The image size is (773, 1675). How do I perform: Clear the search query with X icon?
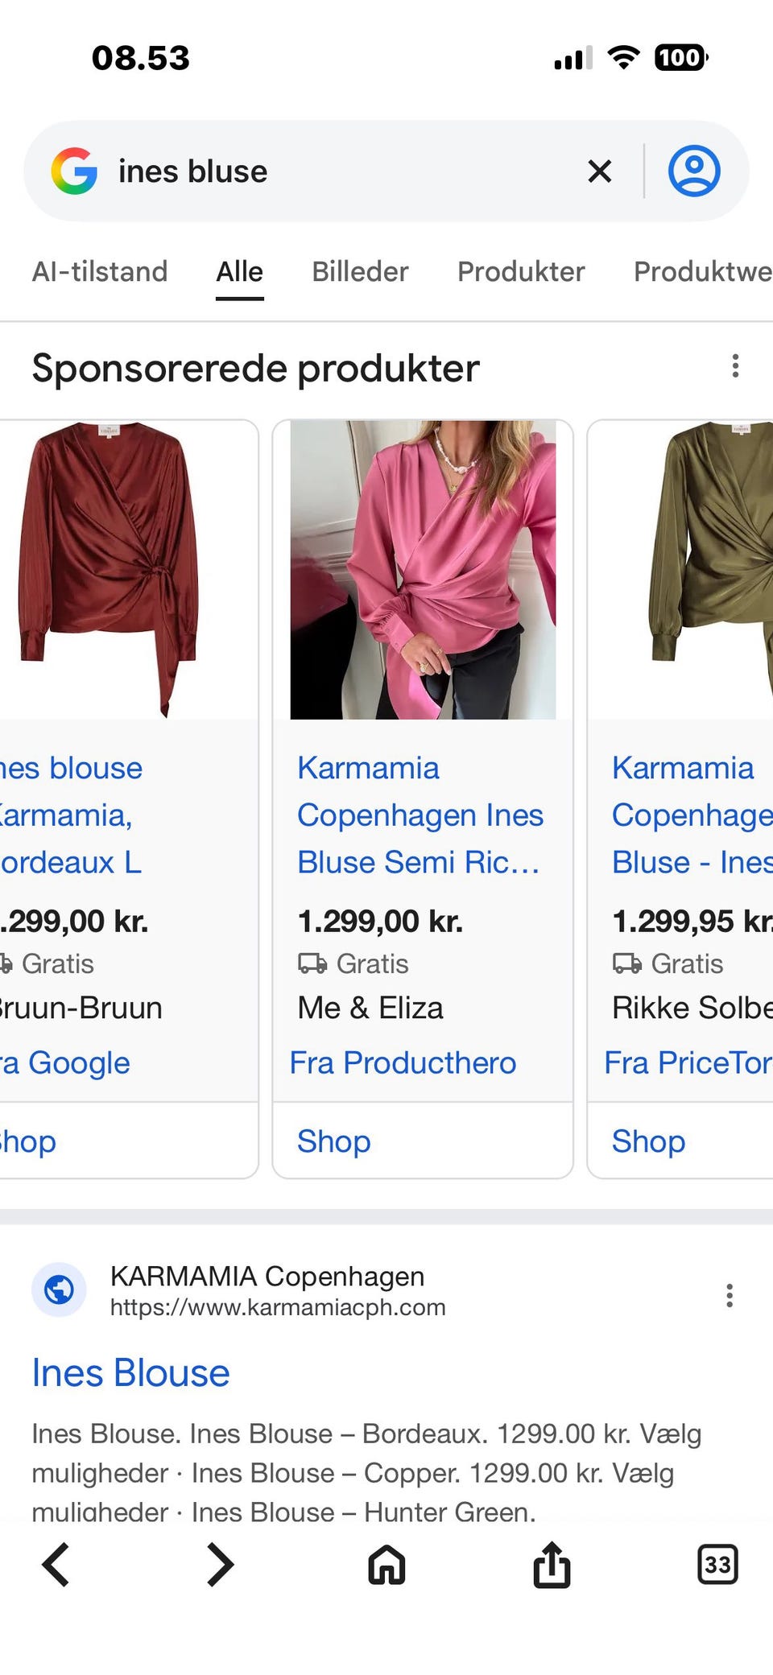pos(599,171)
